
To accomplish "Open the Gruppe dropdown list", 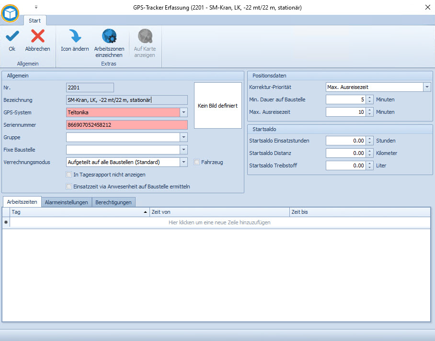I will [183, 137].
